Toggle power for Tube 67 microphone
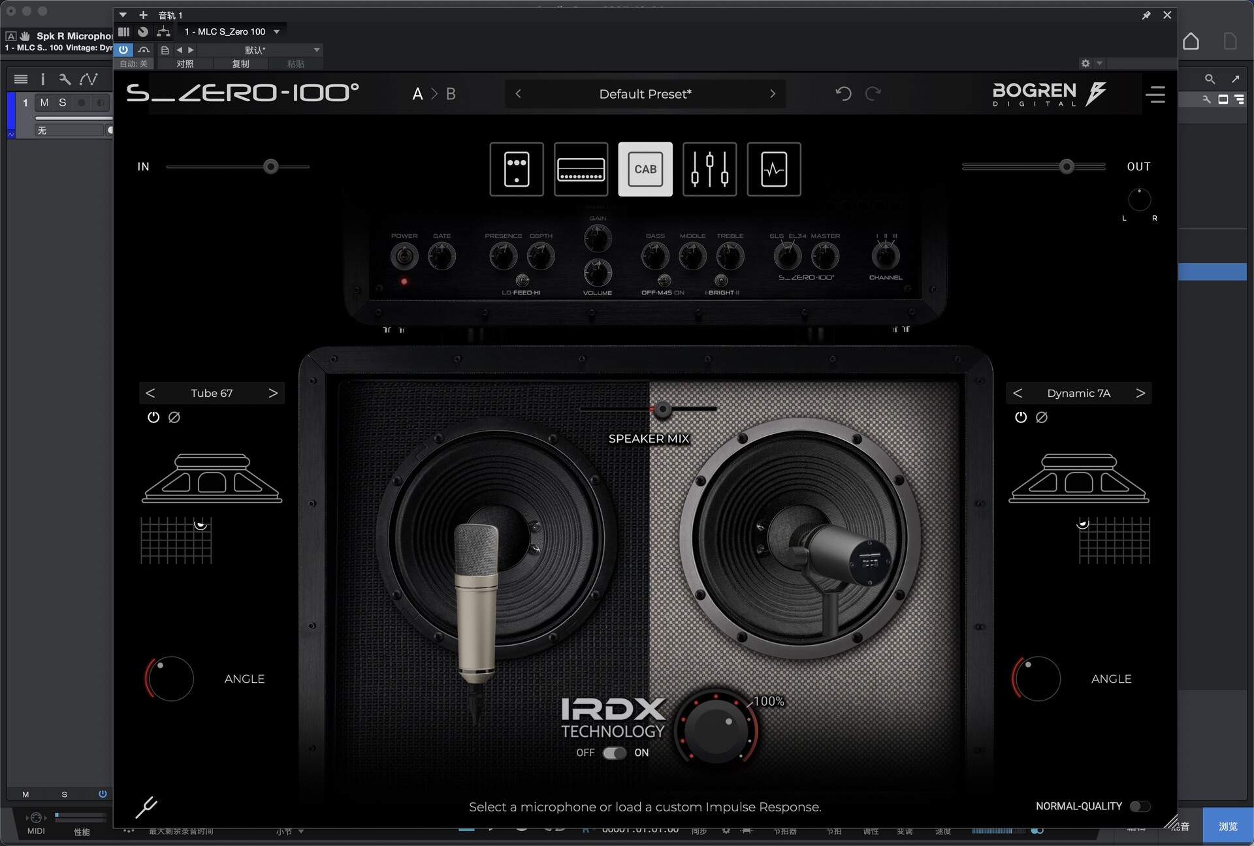This screenshot has height=846, width=1254. 153,417
